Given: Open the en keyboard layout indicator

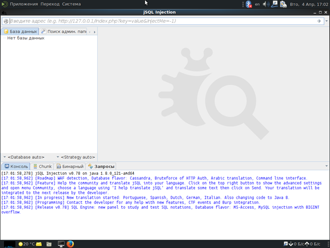Looking at the screenshot, I should (257, 4).
